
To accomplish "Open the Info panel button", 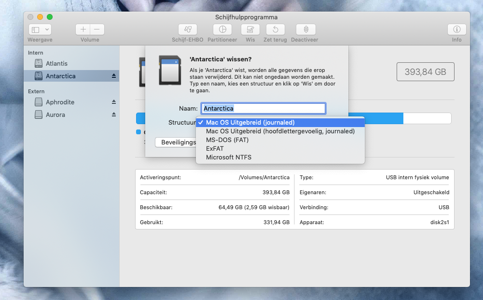I will pos(456,29).
